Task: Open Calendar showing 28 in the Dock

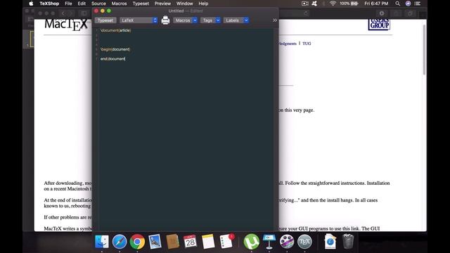Action: (190, 241)
